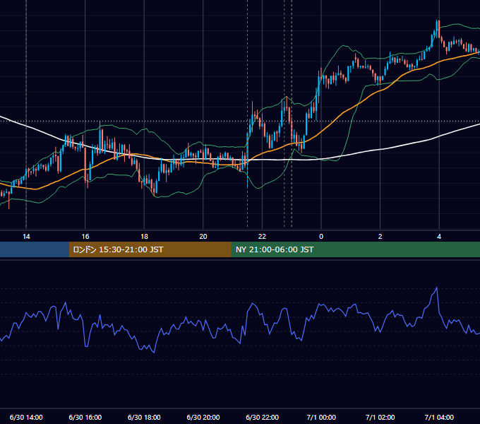Click the 6/30 14:00 time label
480x424 pixels.
(26, 417)
